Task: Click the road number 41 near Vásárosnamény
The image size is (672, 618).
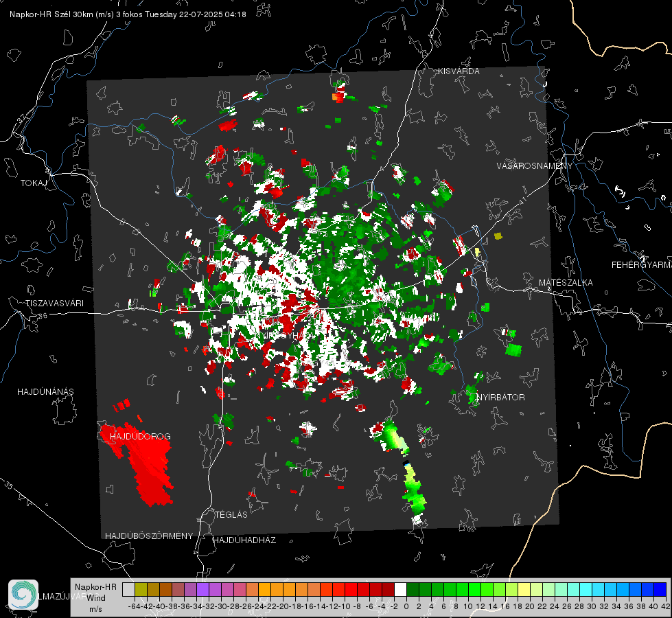Action: pos(522,201)
